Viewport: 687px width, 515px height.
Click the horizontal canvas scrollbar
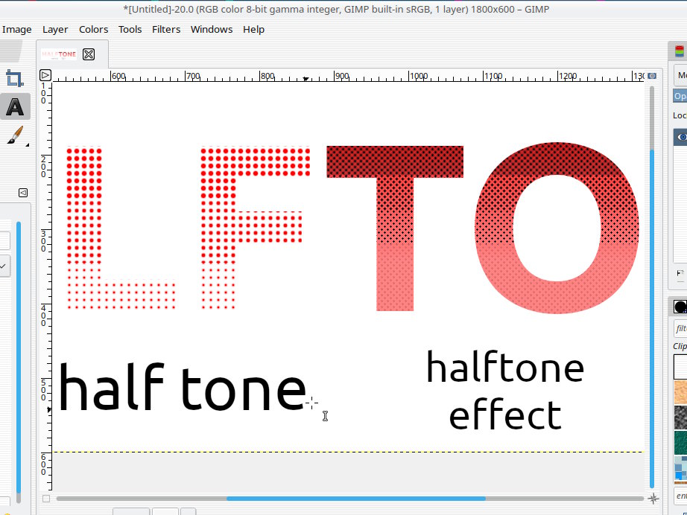tap(355, 499)
